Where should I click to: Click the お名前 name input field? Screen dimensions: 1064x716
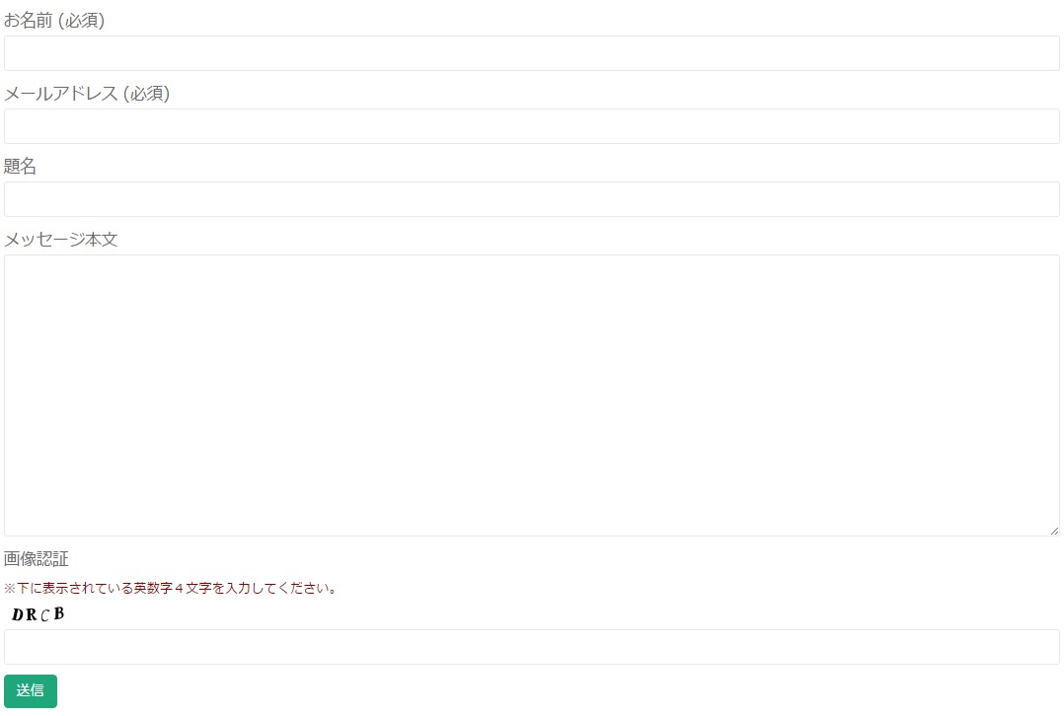531,53
